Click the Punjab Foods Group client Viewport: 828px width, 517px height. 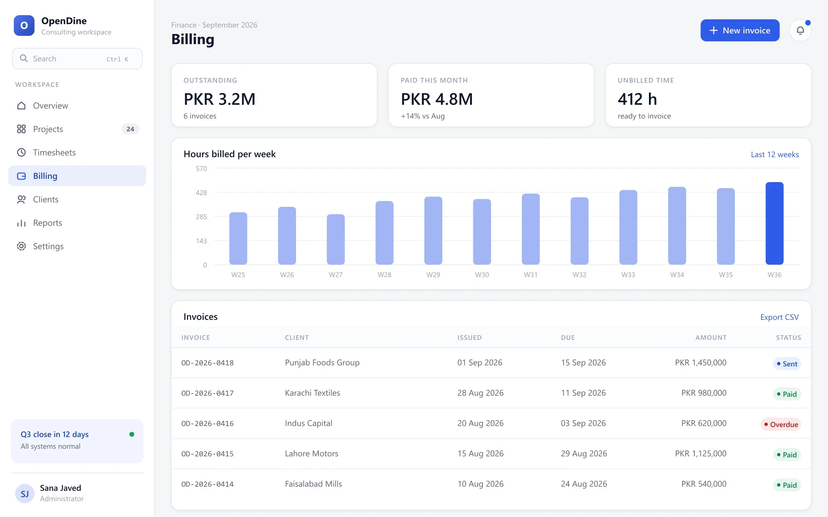coord(322,363)
